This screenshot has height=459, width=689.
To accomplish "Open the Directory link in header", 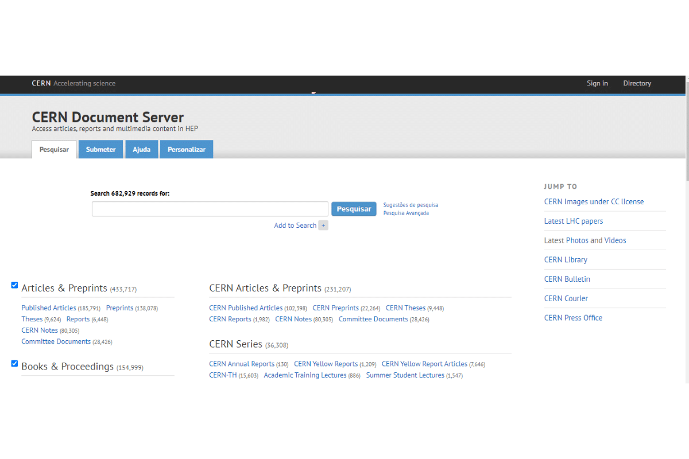I will [637, 83].
